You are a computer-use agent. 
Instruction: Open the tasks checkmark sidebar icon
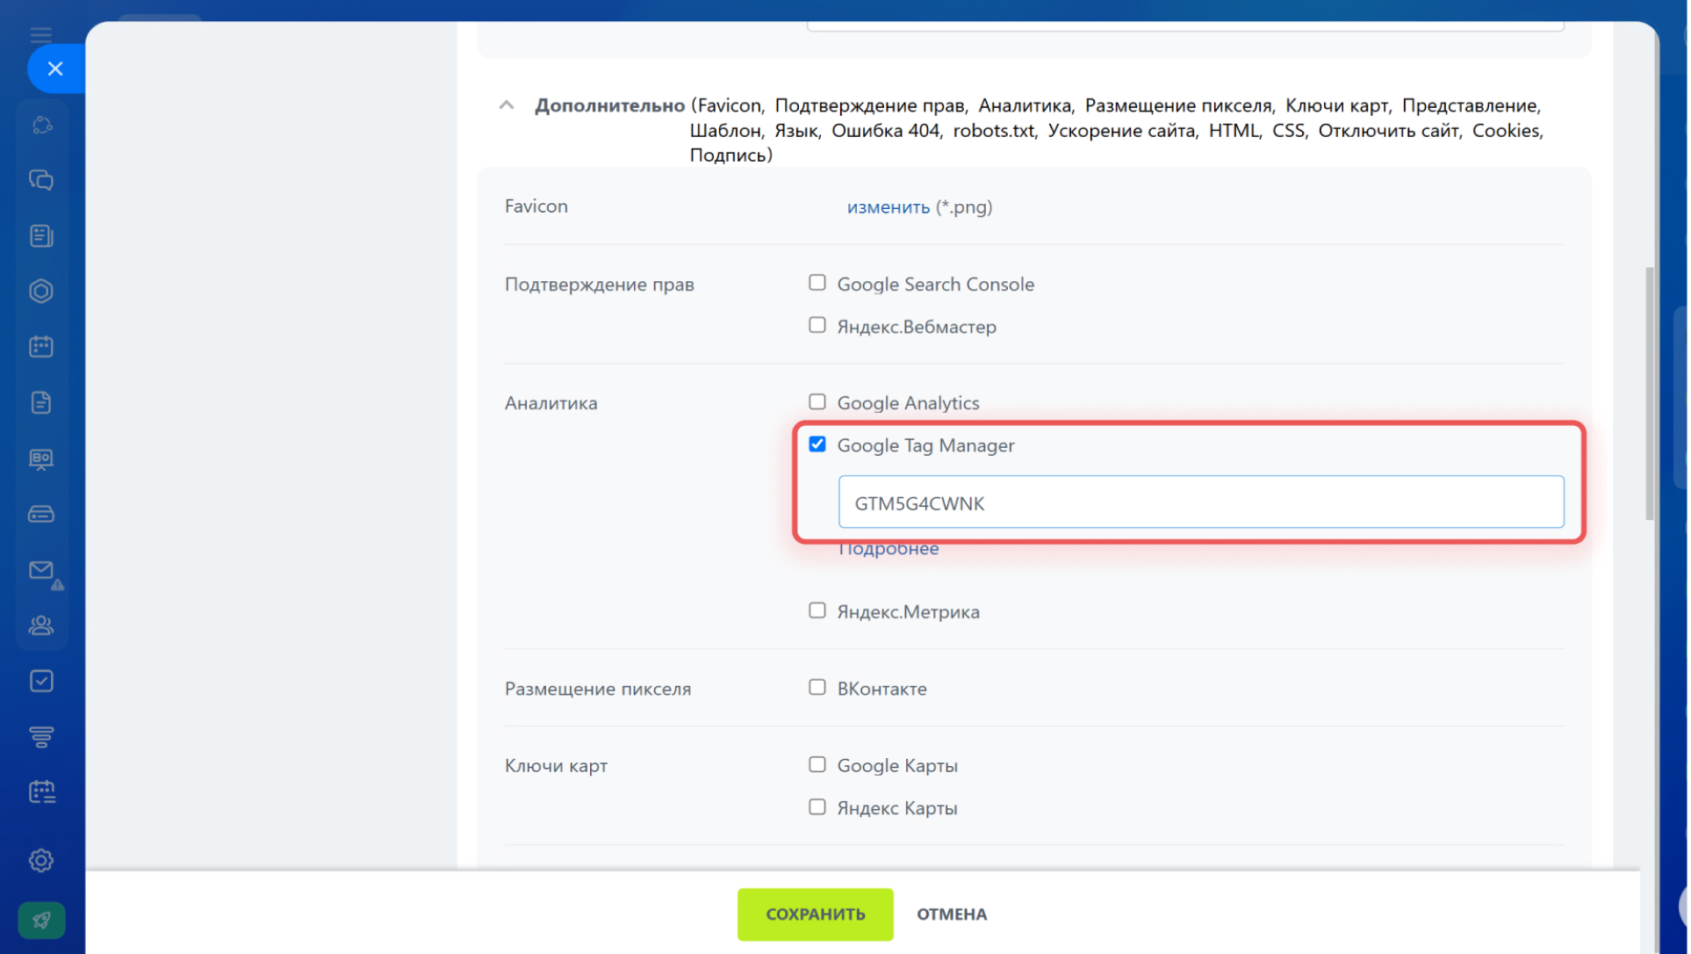pyautogui.click(x=41, y=681)
